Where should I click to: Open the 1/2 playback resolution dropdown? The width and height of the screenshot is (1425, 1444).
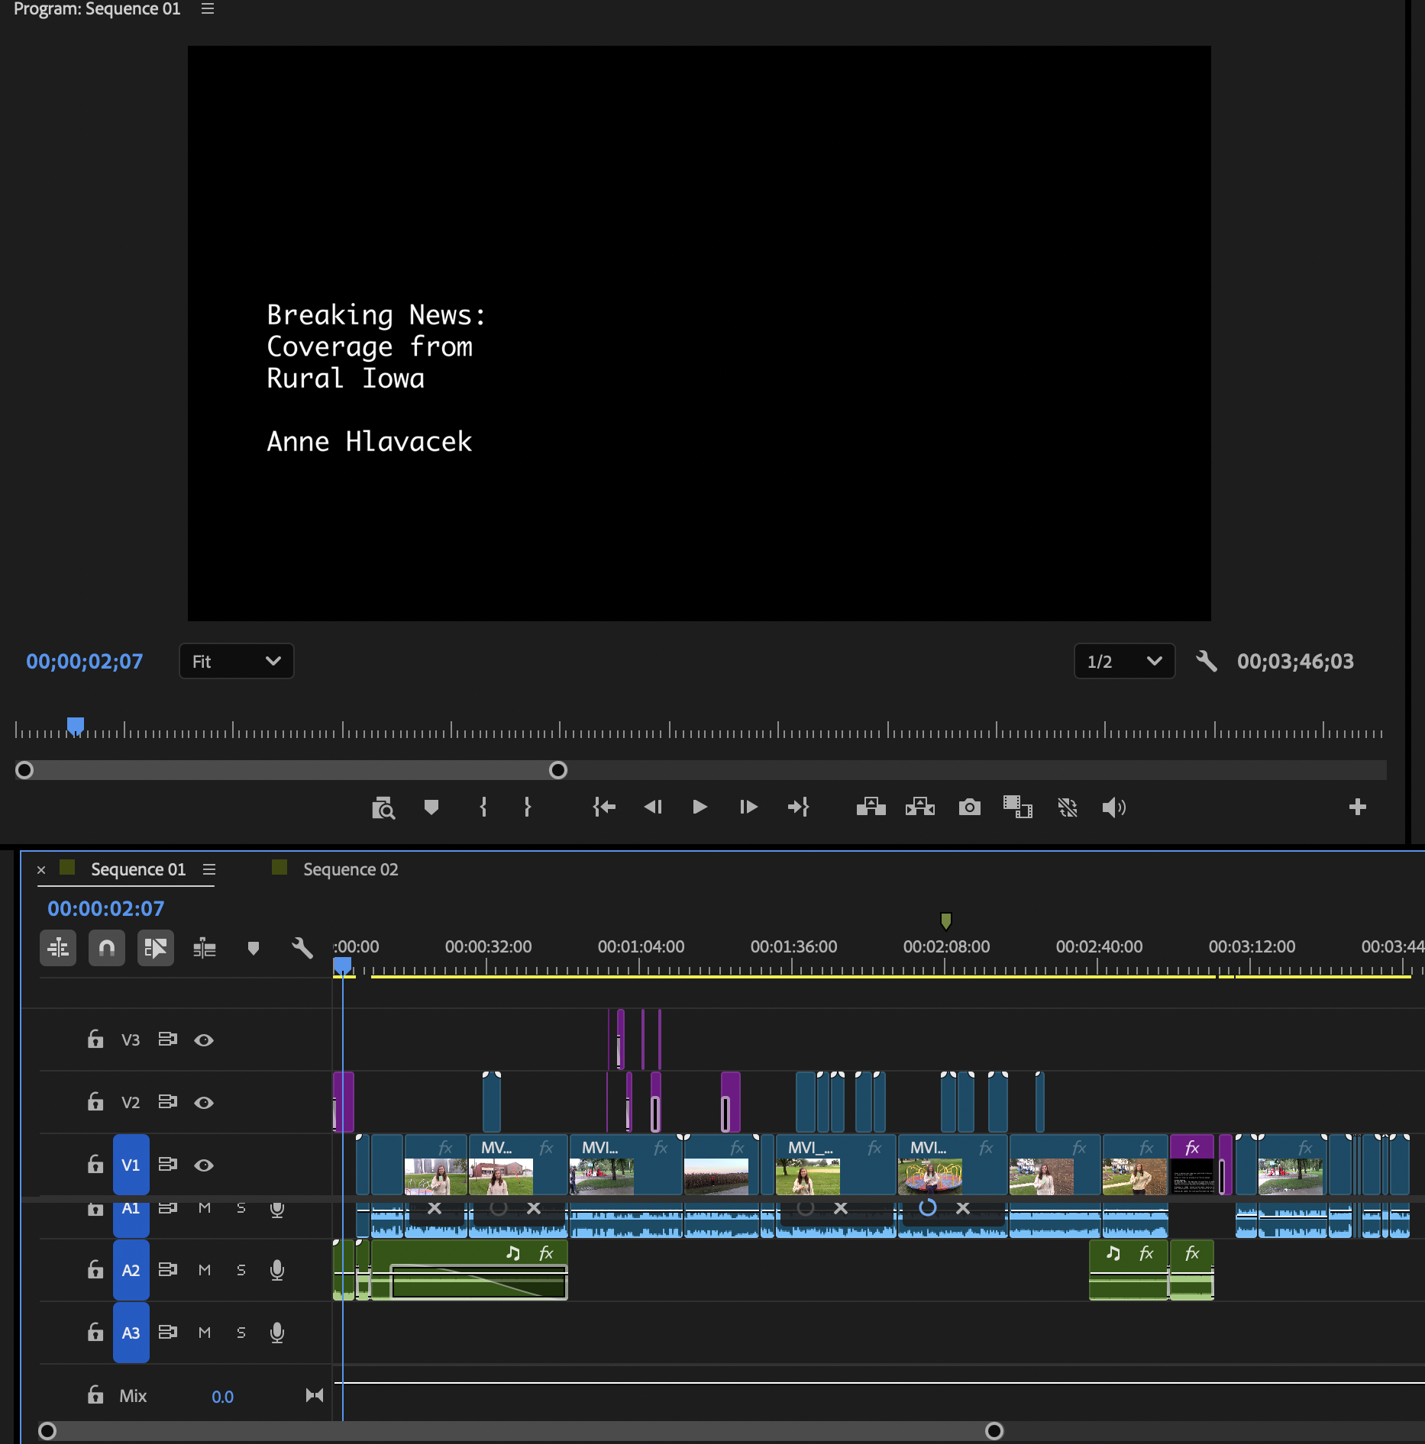[1124, 661]
